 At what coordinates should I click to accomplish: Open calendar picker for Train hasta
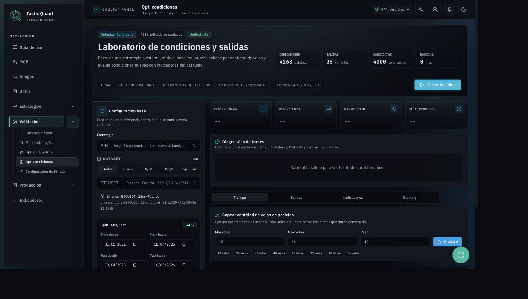tap(184, 244)
